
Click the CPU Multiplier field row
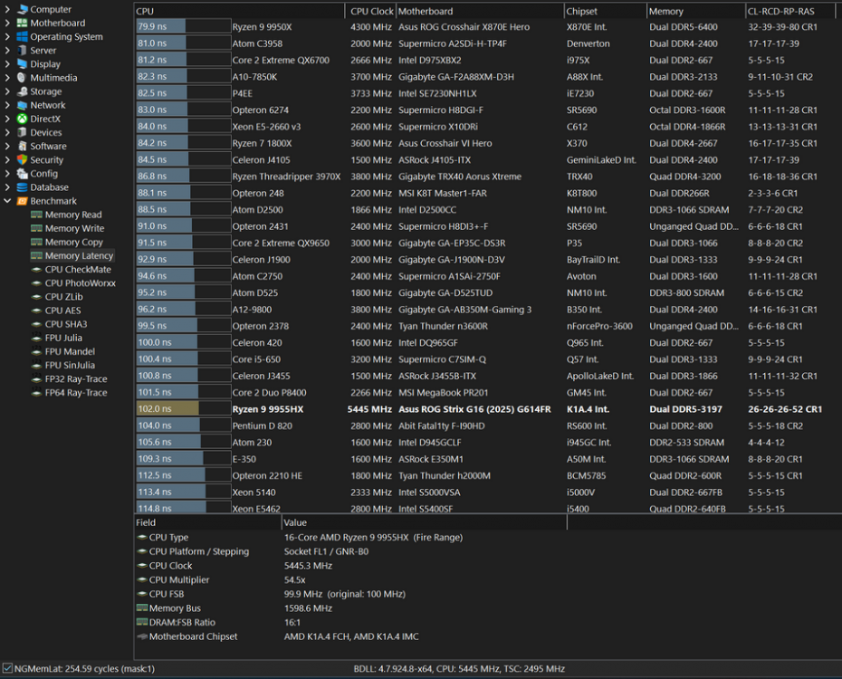point(178,580)
